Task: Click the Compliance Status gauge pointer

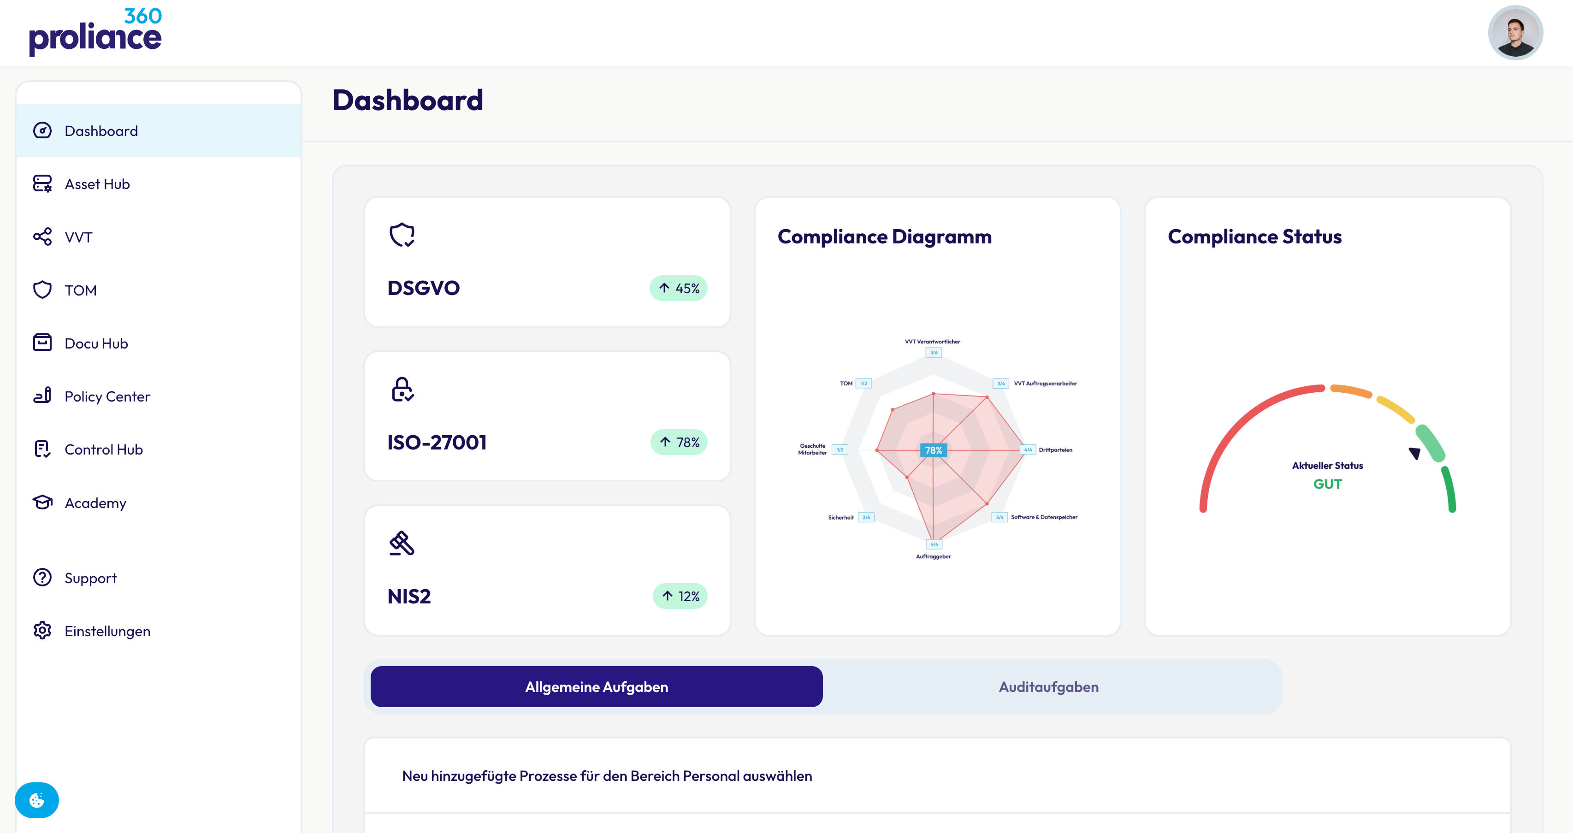Action: pyautogui.click(x=1414, y=453)
